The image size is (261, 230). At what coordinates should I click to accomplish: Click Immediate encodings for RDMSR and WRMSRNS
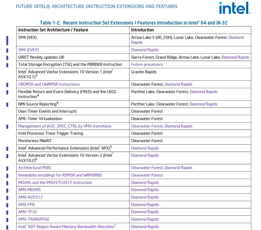tap(60, 175)
